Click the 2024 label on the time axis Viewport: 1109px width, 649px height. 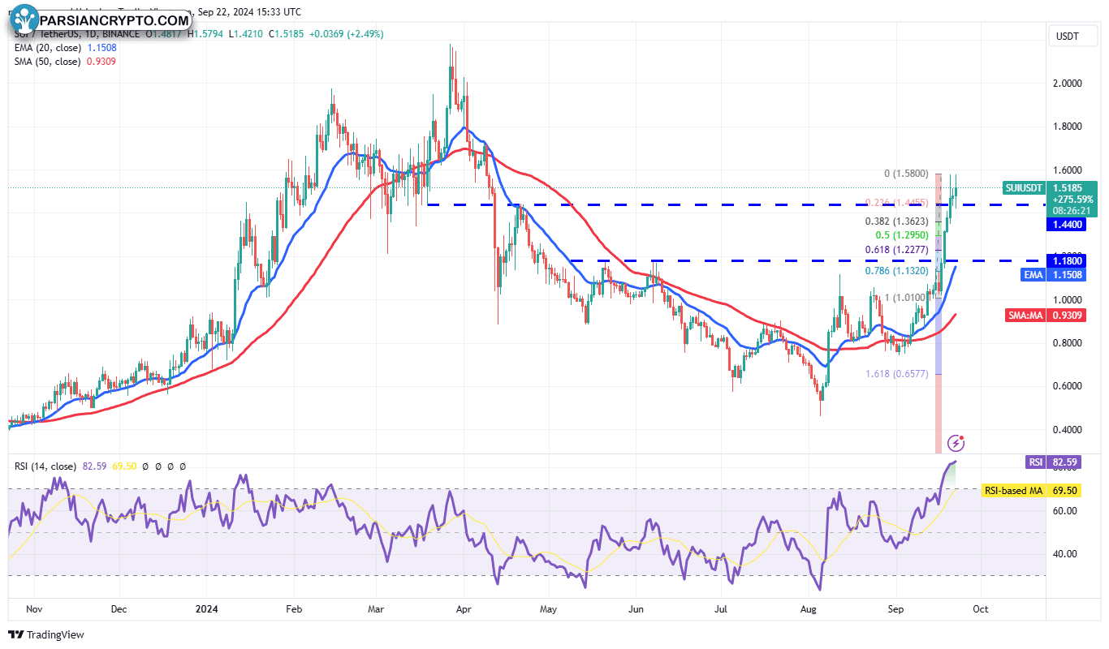[207, 608]
